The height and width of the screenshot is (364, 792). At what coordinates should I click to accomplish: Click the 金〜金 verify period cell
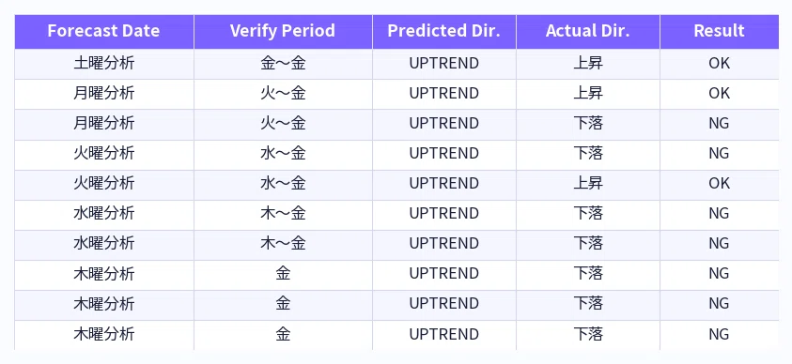tap(283, 64)
